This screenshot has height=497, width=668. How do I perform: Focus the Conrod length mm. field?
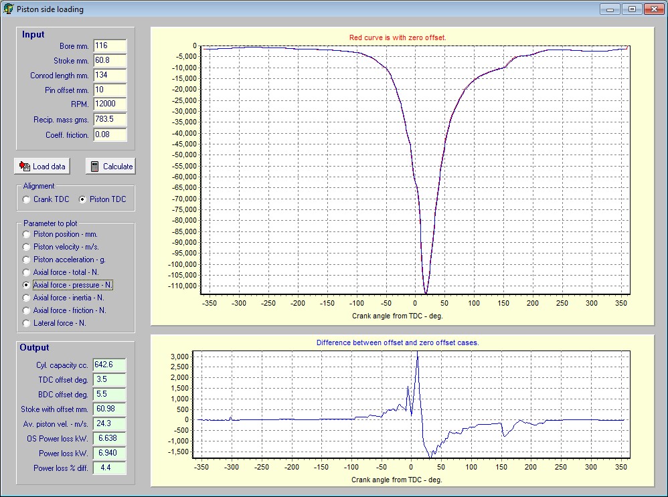pyautogui.click(x=110, y=76)
